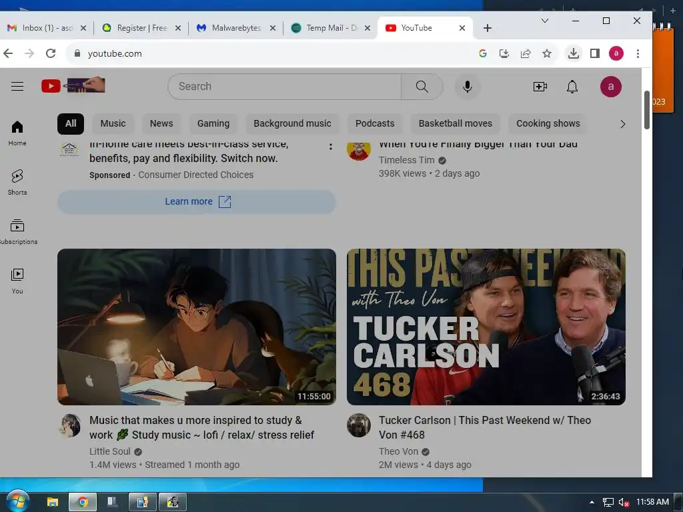Open Tucker Carlson This Past Weekend title
The height and width of the screenshot is (512, 683).
point(485,427)
